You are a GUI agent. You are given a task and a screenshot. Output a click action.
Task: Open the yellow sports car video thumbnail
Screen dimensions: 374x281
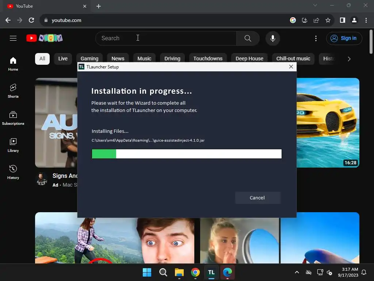(x=328, y=123)
